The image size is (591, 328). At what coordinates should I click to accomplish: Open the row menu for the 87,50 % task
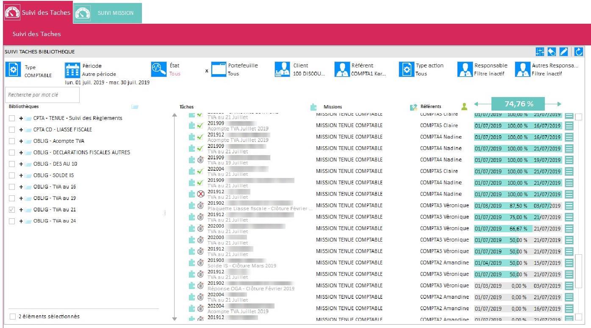point(569,206)
